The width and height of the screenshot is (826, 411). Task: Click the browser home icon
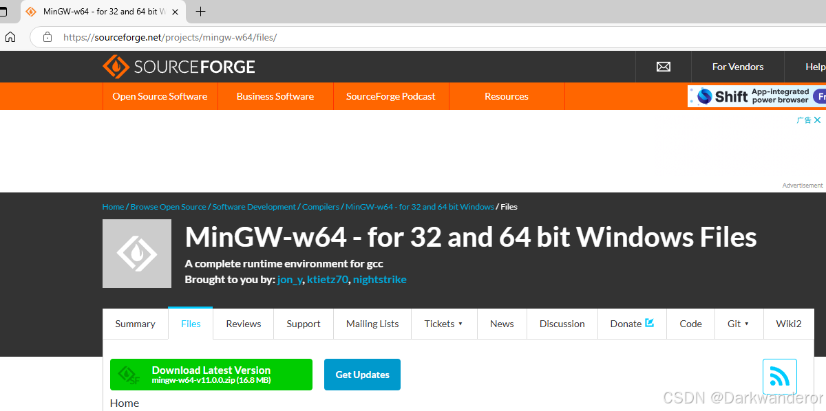click(x=10, y=37)
